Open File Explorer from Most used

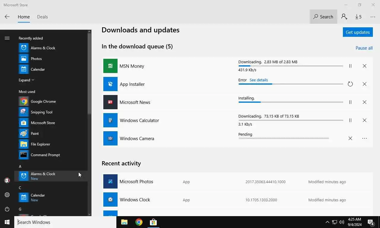[x=51, y=144]
